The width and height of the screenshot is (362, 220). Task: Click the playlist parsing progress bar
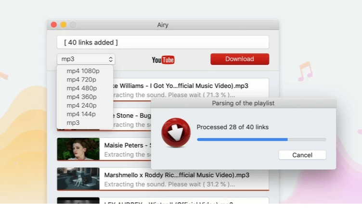tap(261, 139)
